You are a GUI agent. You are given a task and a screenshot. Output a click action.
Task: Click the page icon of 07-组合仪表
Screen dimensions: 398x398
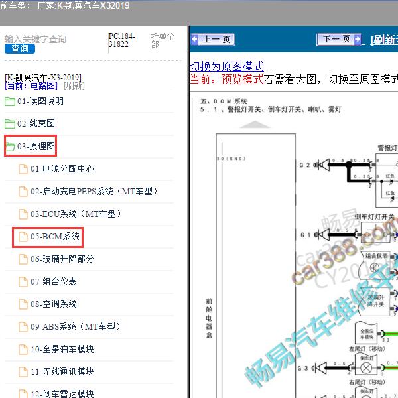pyautogui.click(x=23, y=282)
